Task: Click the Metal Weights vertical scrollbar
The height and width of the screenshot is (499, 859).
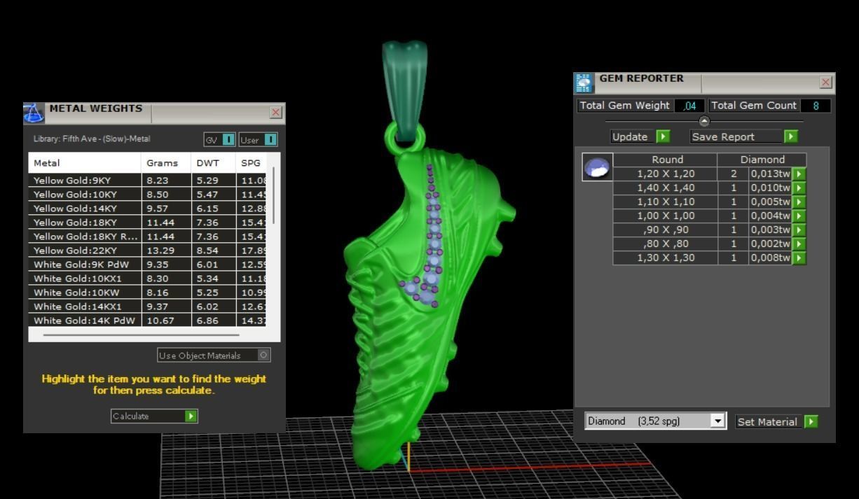Action: (x=274, y=195)
